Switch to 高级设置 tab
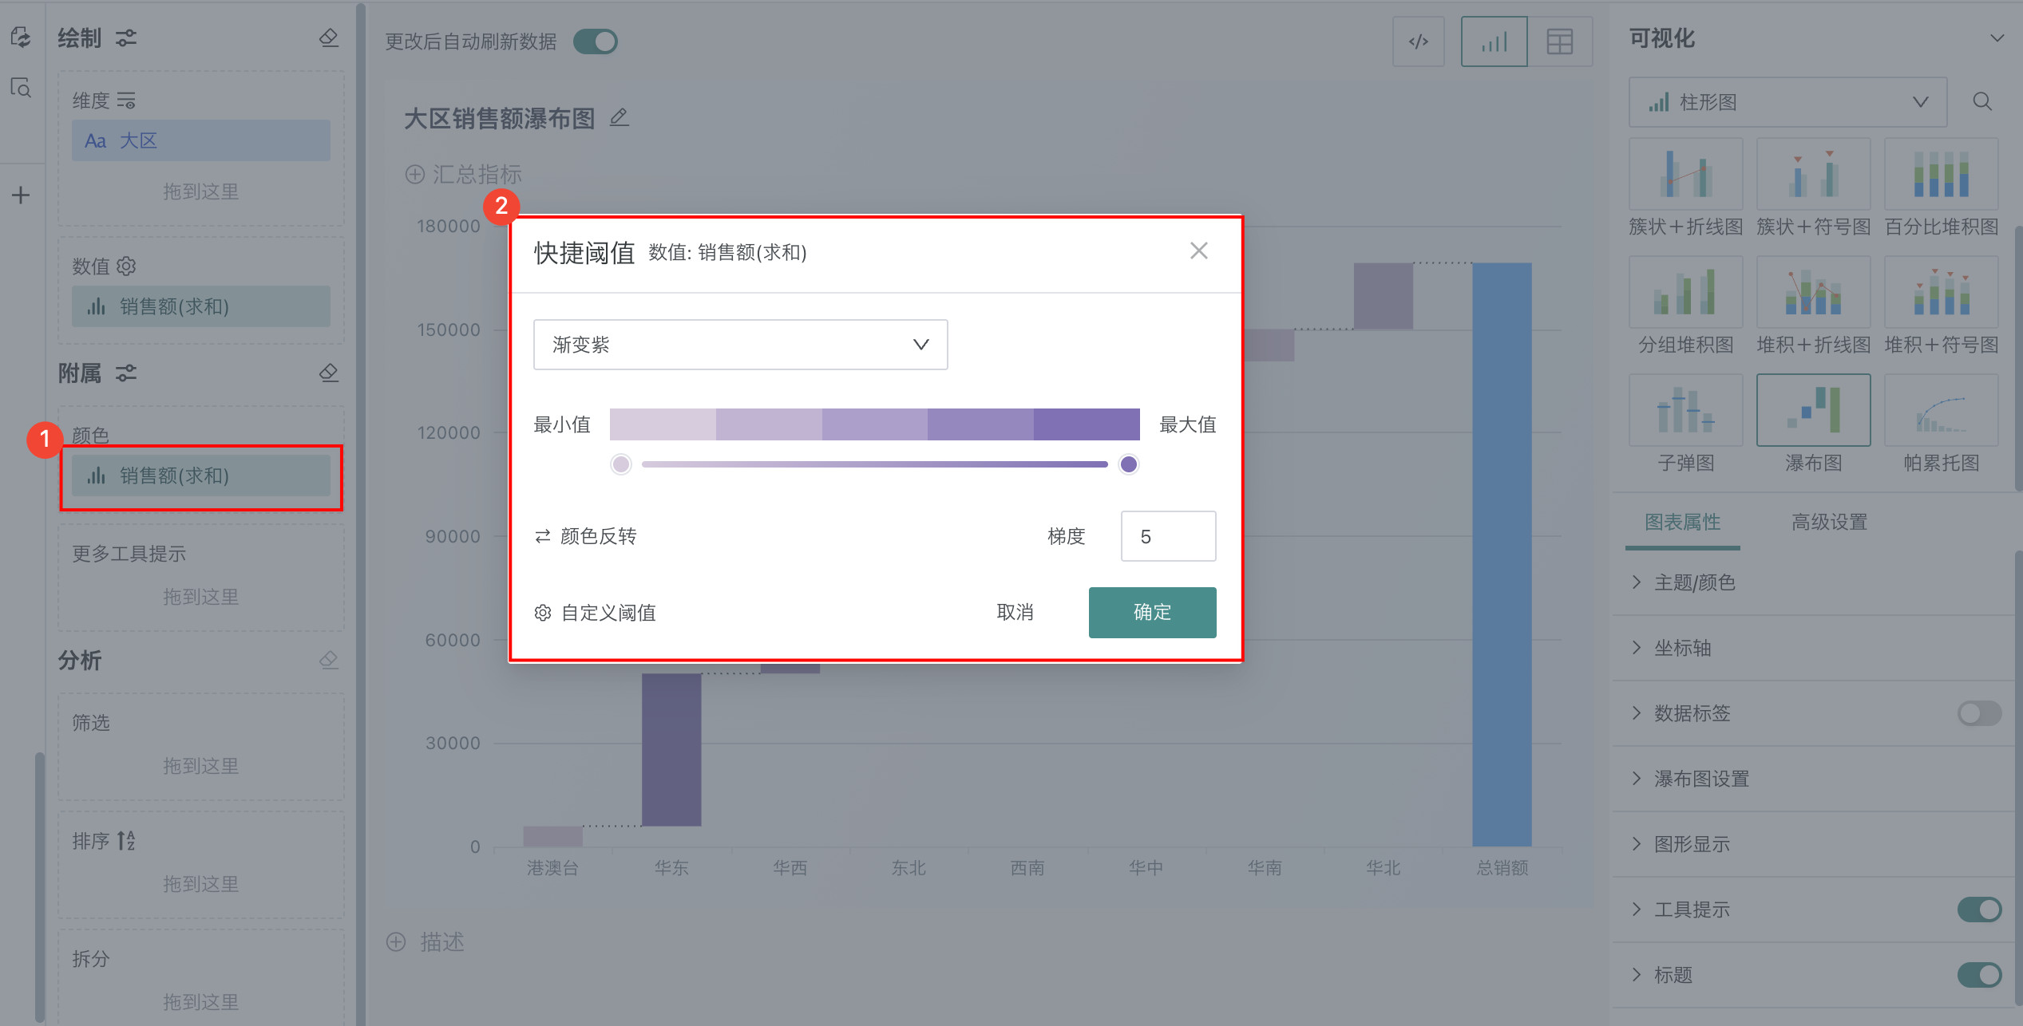Viewport: 2023px width, 1026px height. point(1829,522)
